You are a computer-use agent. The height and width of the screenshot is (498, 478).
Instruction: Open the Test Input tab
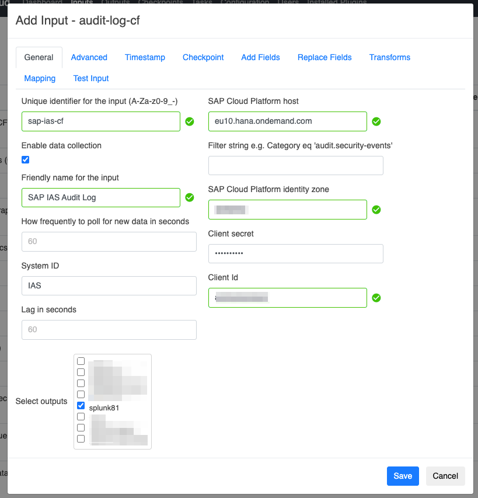pyautogui.click(x=91, y=78)
